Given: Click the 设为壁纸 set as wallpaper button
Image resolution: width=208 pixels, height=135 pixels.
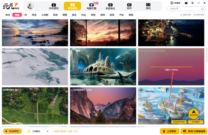Looking at the screenshot, I should [x=196, y=122].
